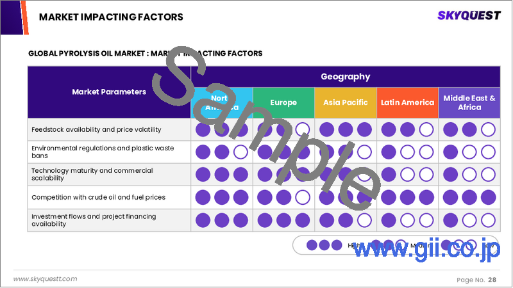Toggle empty third Environmental circle under North America
This screenshot has width=513, height=288.
point(240,152)
